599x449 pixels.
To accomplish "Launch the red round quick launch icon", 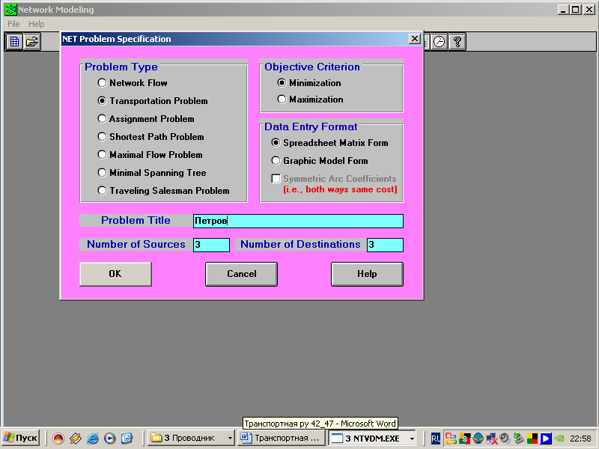I will point(58,439).
